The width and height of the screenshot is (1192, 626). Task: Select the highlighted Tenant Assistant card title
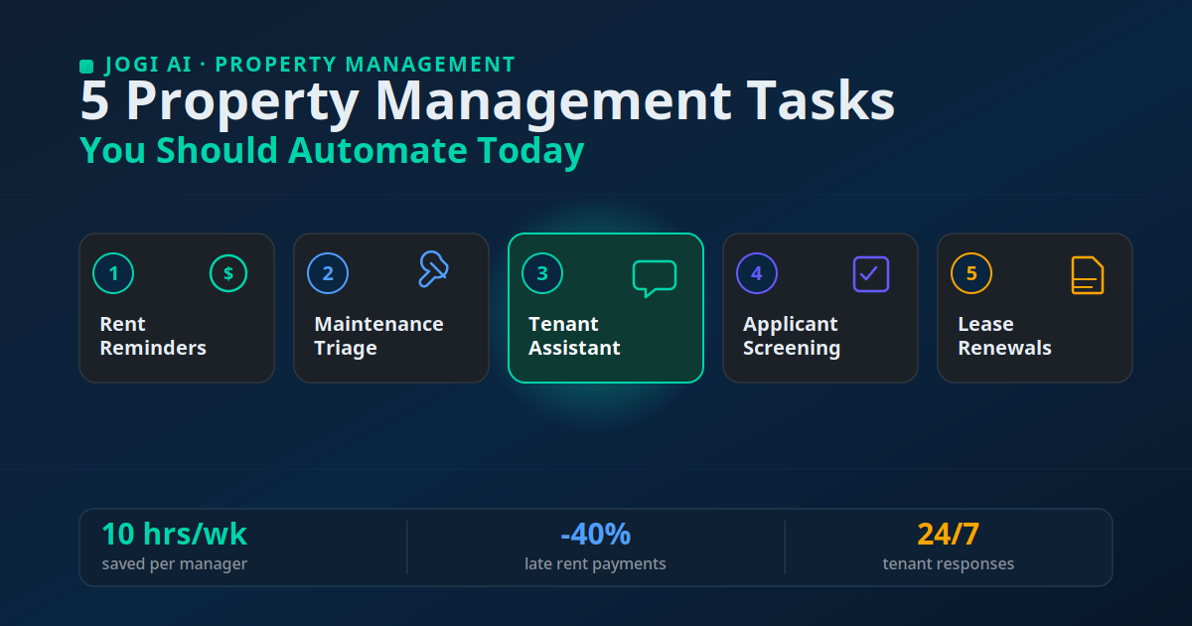574,336
